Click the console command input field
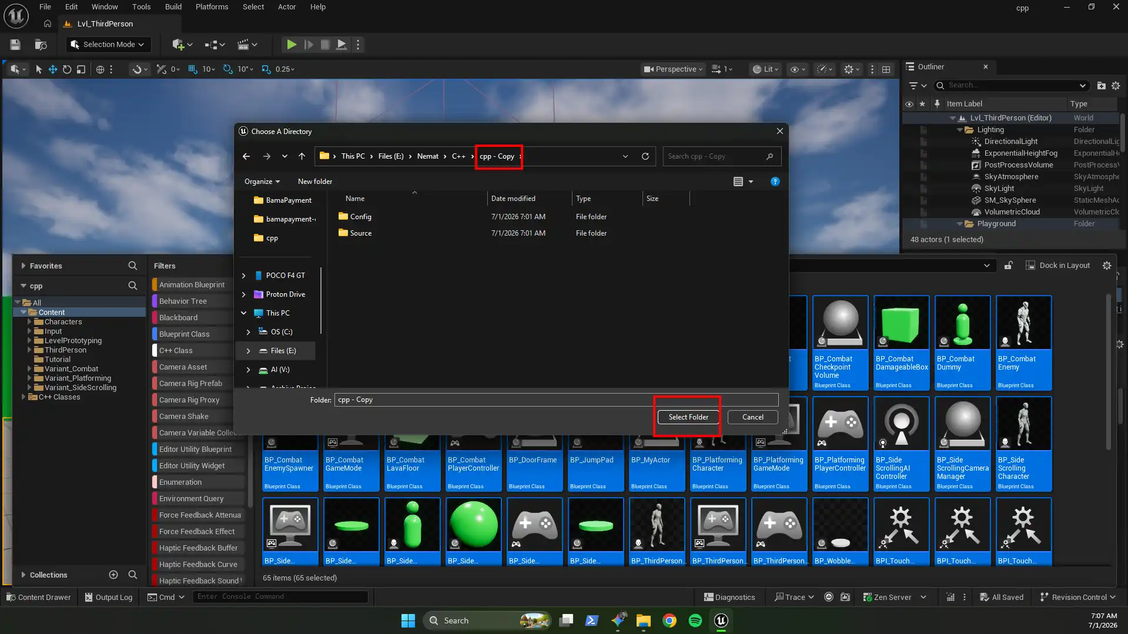The image size is (1128, 634). tap(281, 597)
